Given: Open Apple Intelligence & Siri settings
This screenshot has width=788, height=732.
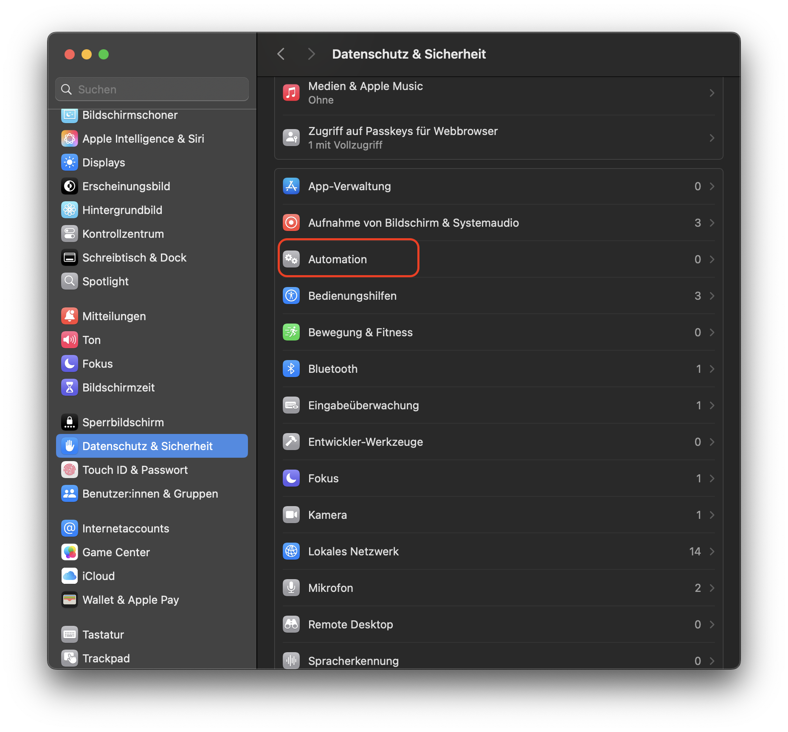Looking at the screenshot, I should click(70, 138).
